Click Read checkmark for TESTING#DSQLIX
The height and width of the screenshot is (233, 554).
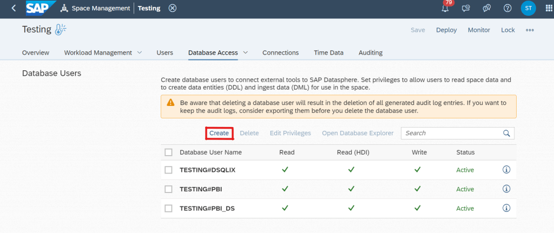coord(285,169)
